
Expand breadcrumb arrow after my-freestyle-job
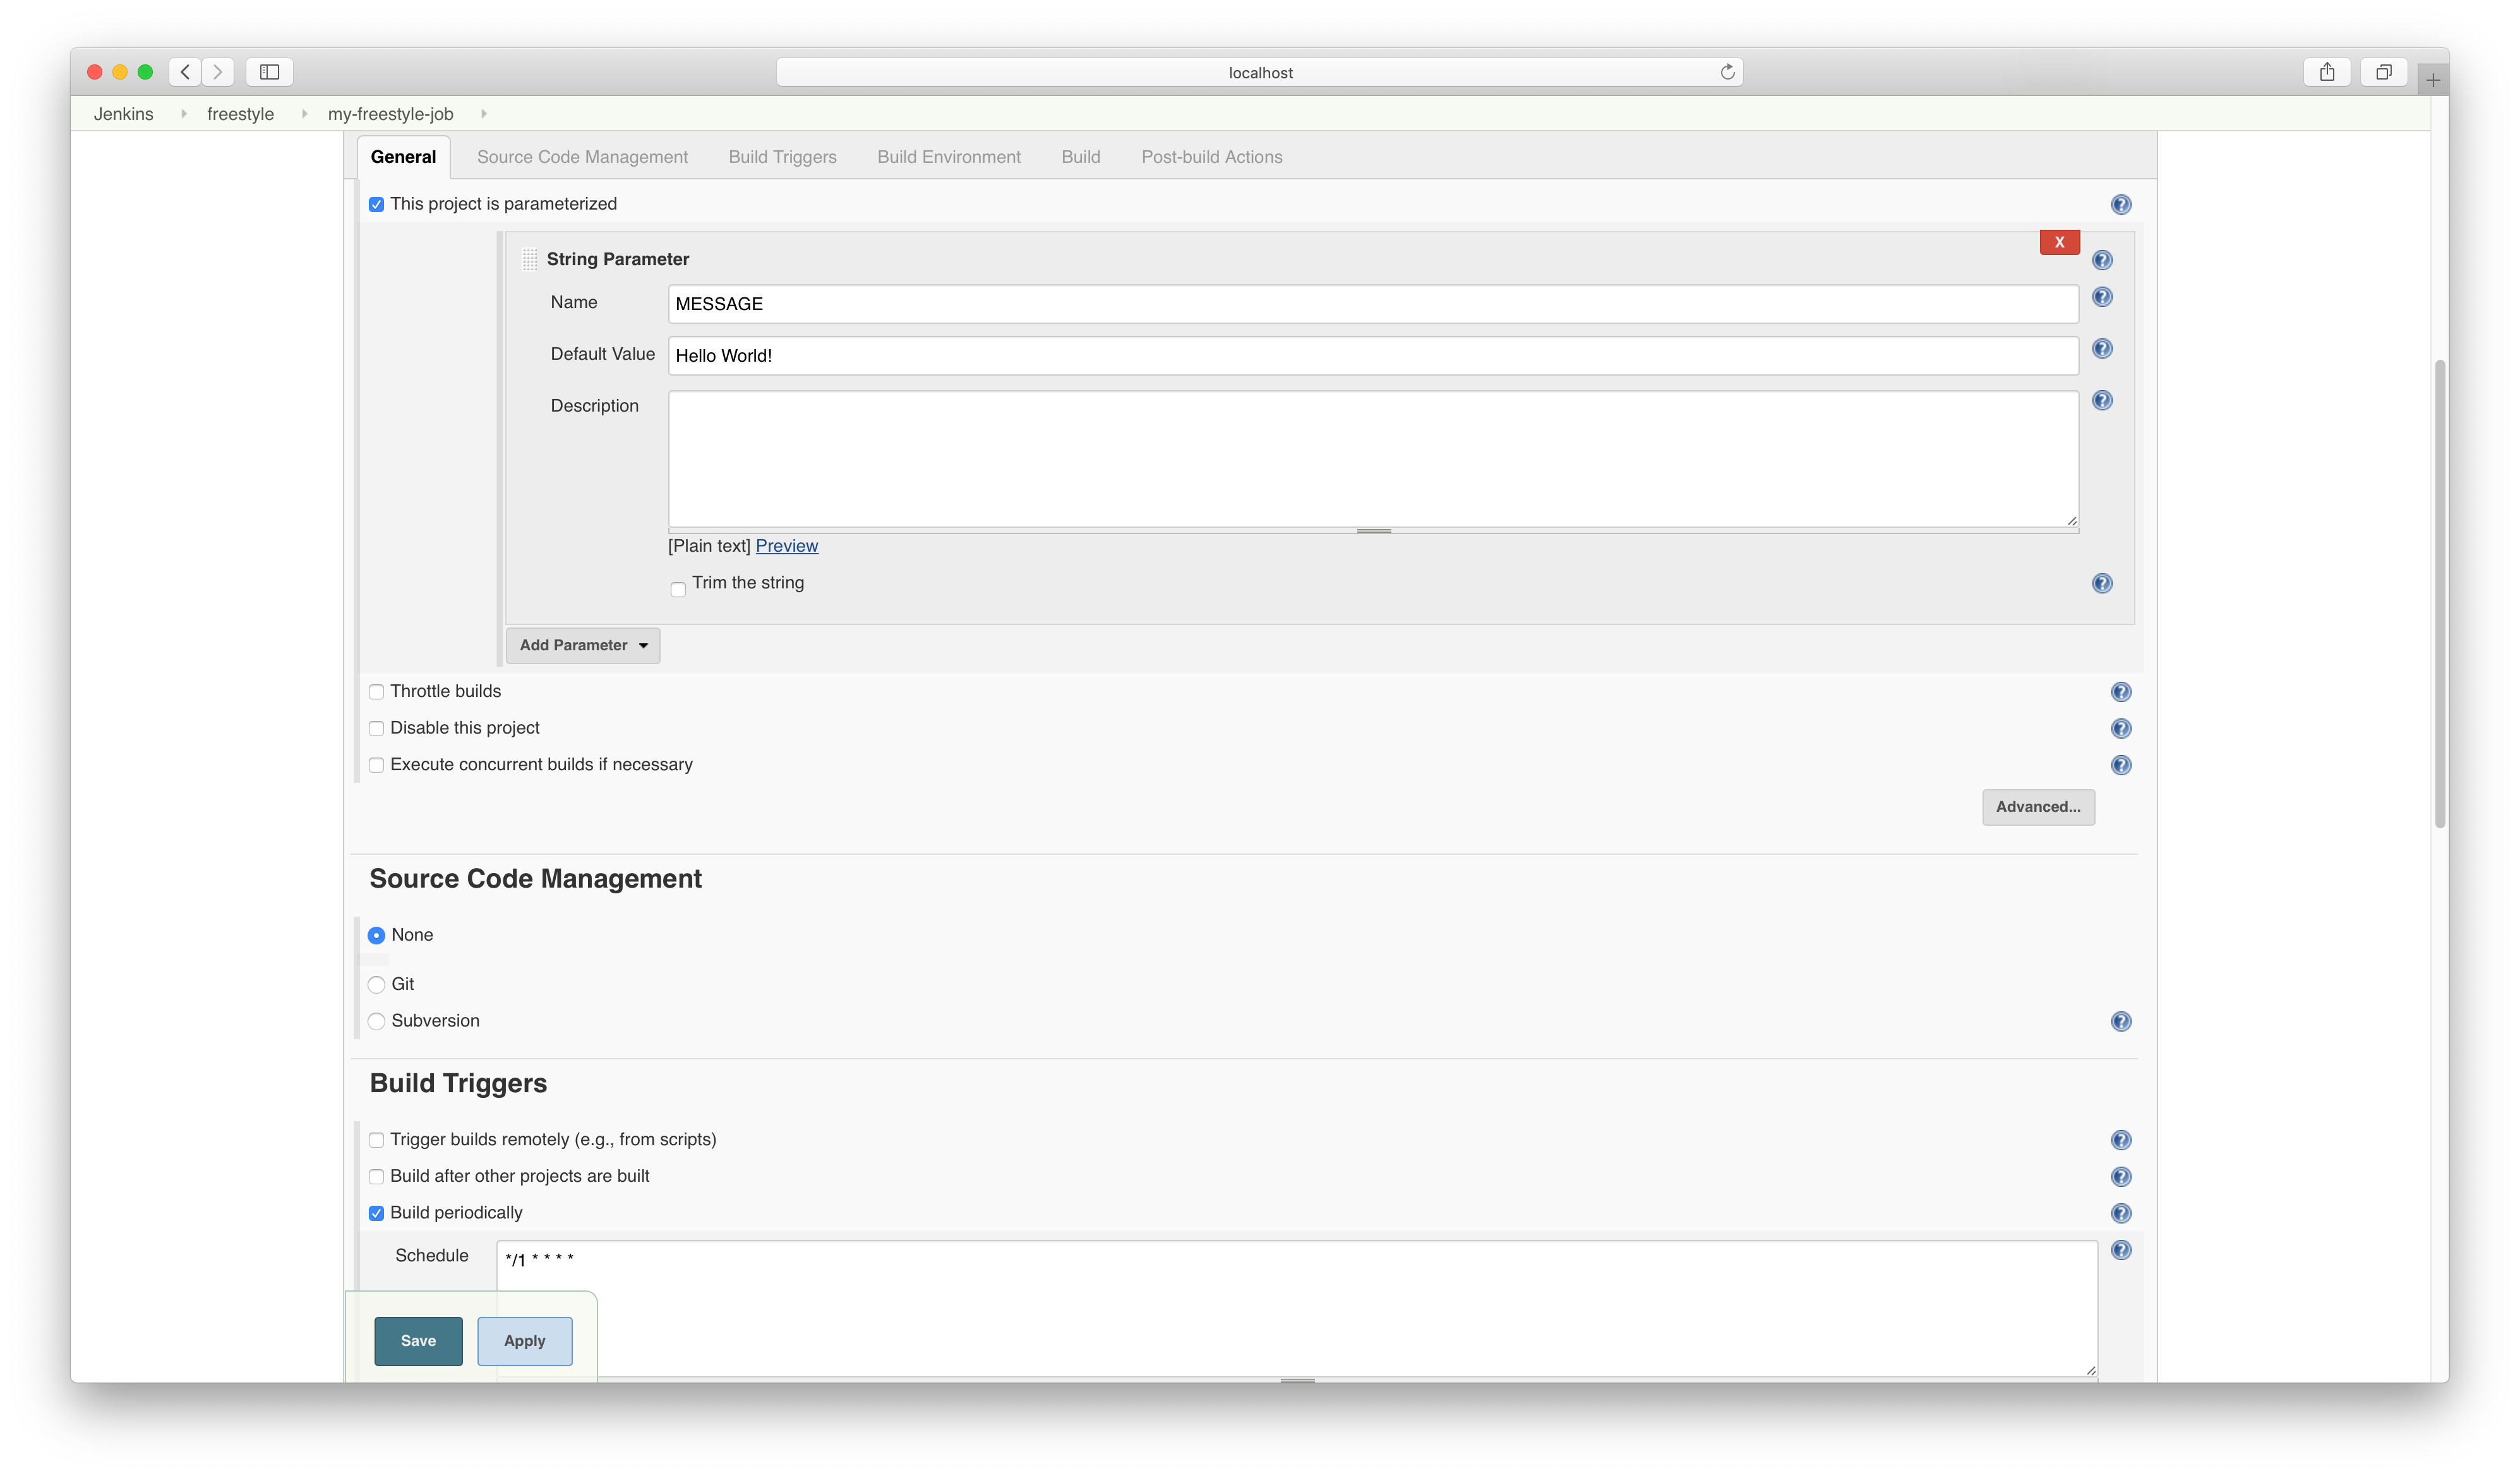tap(484, 114)
